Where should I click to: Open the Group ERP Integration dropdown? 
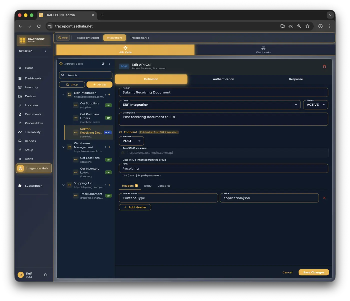pyautogui.click(x=209, y=105)
